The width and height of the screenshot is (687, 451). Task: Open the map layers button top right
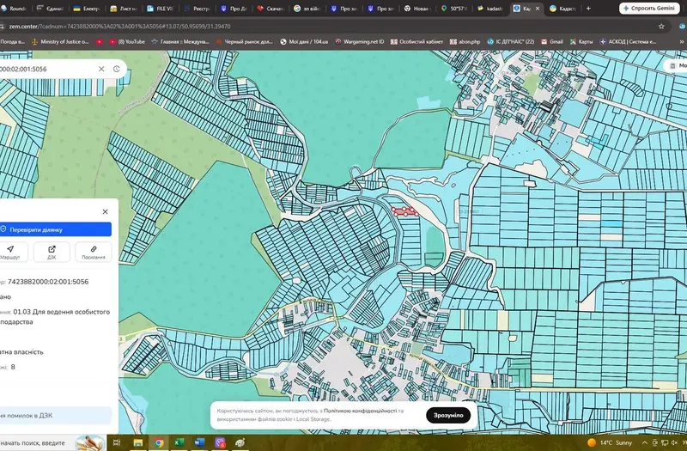pos(677,65)
